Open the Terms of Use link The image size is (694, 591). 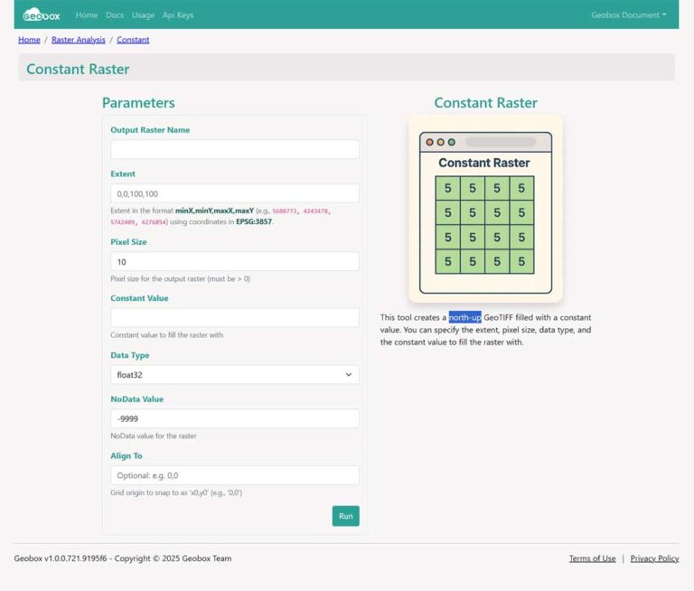click(592, 558)
